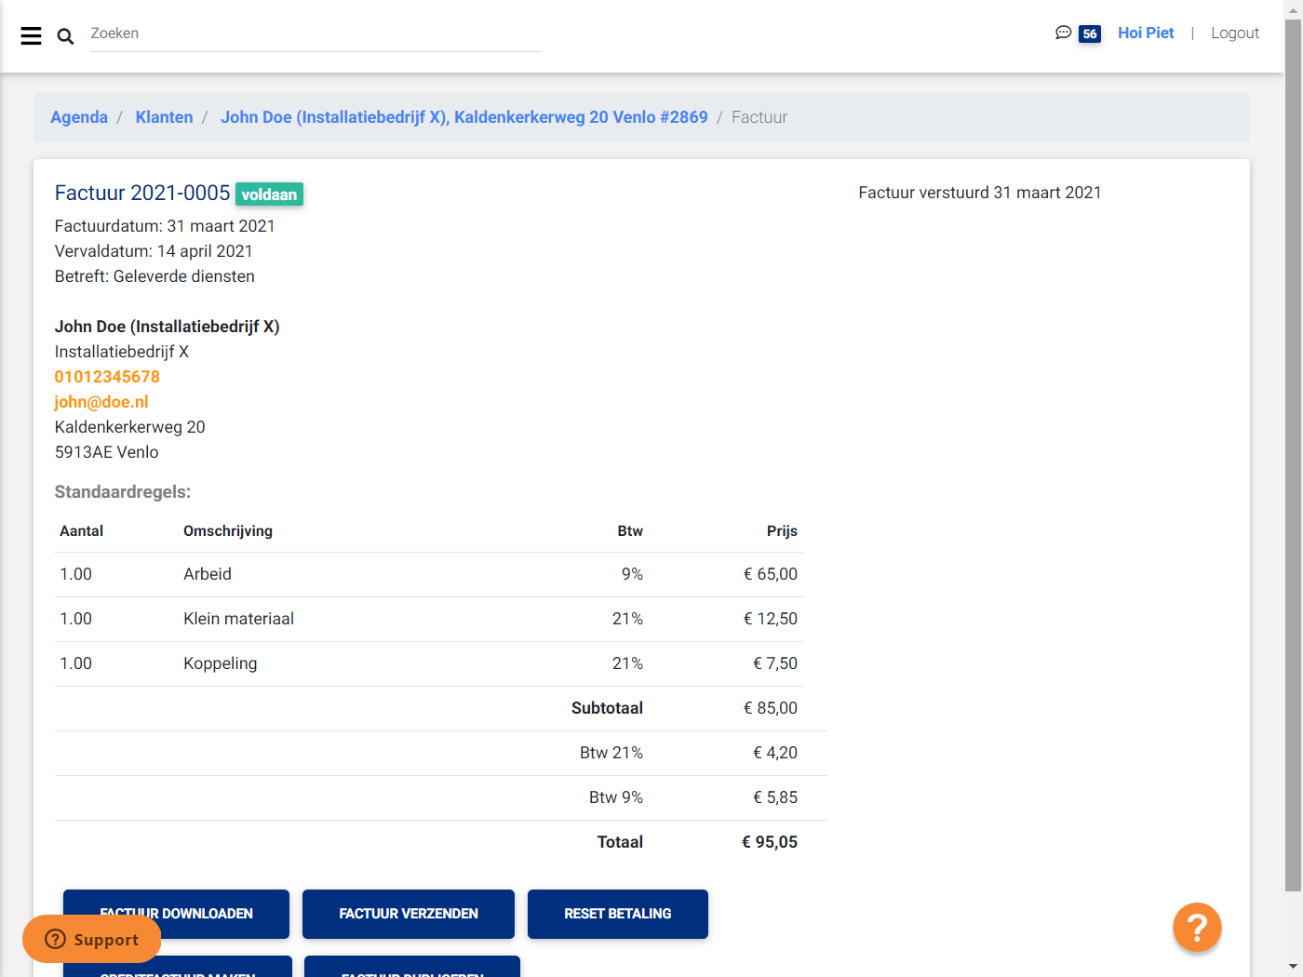Click the voldaan status badge
The height and width of the screenshot is (977, 1303).
tap(269, 194)
